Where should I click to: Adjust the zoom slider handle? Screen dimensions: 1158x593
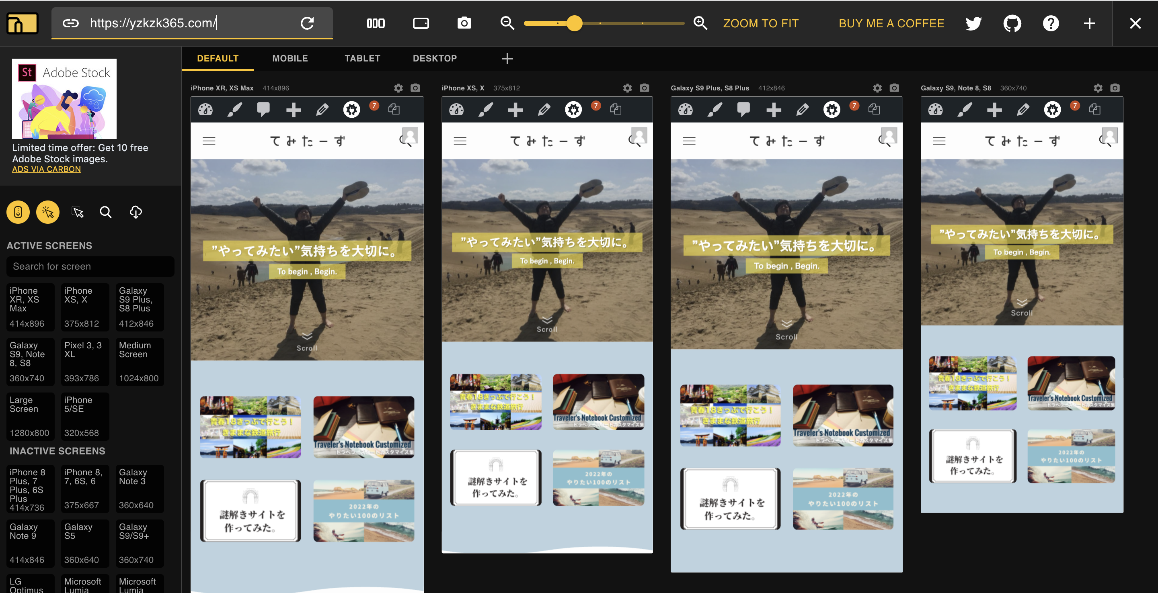coord(574,23)
